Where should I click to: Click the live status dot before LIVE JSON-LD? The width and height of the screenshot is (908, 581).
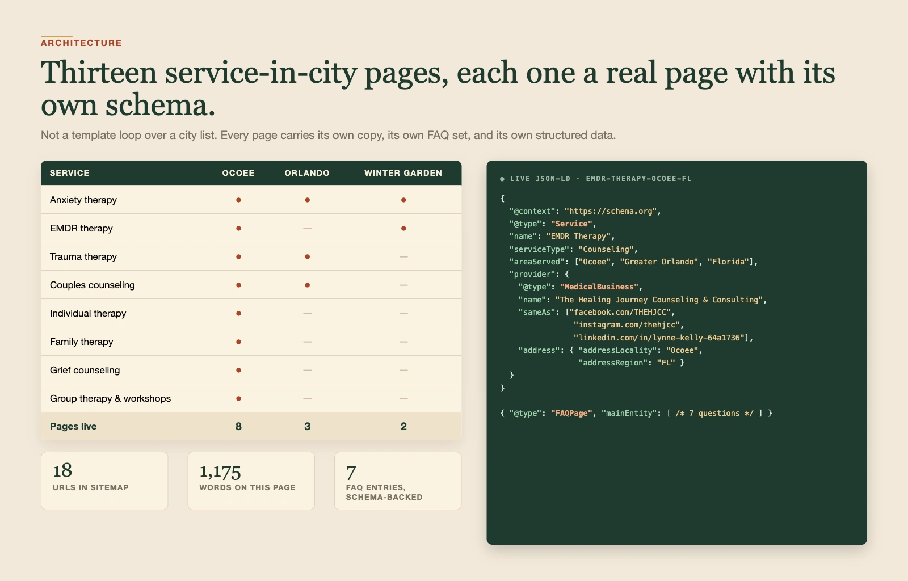coord(502,179)
